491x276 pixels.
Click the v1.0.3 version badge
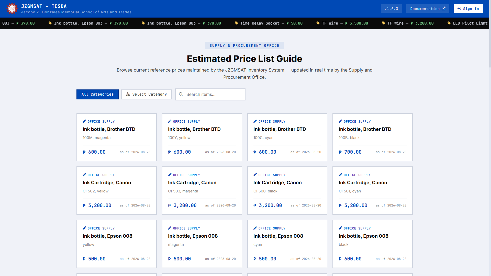pyautogui.click(x=391, y=9)
